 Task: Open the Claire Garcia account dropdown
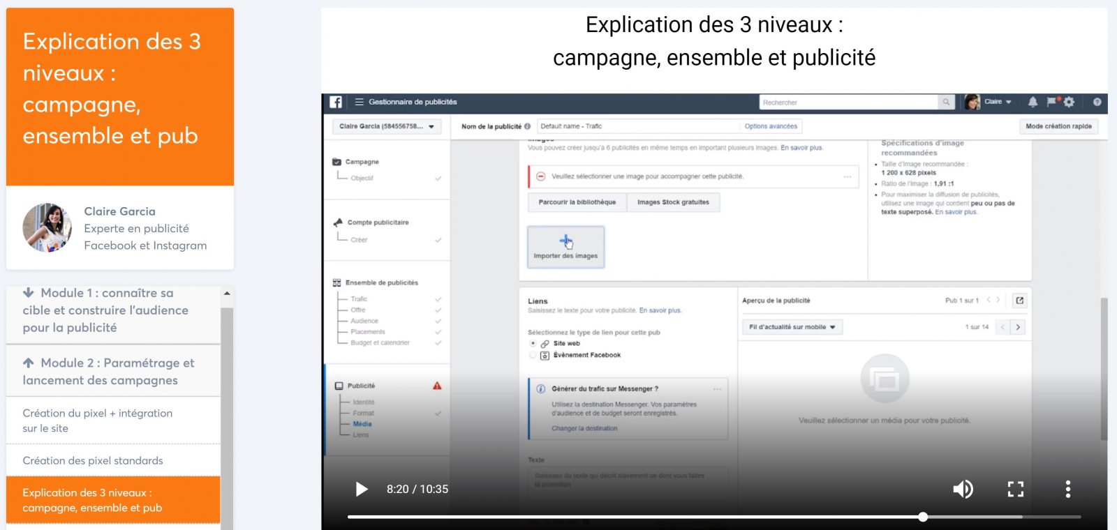(x=387, y=126)
